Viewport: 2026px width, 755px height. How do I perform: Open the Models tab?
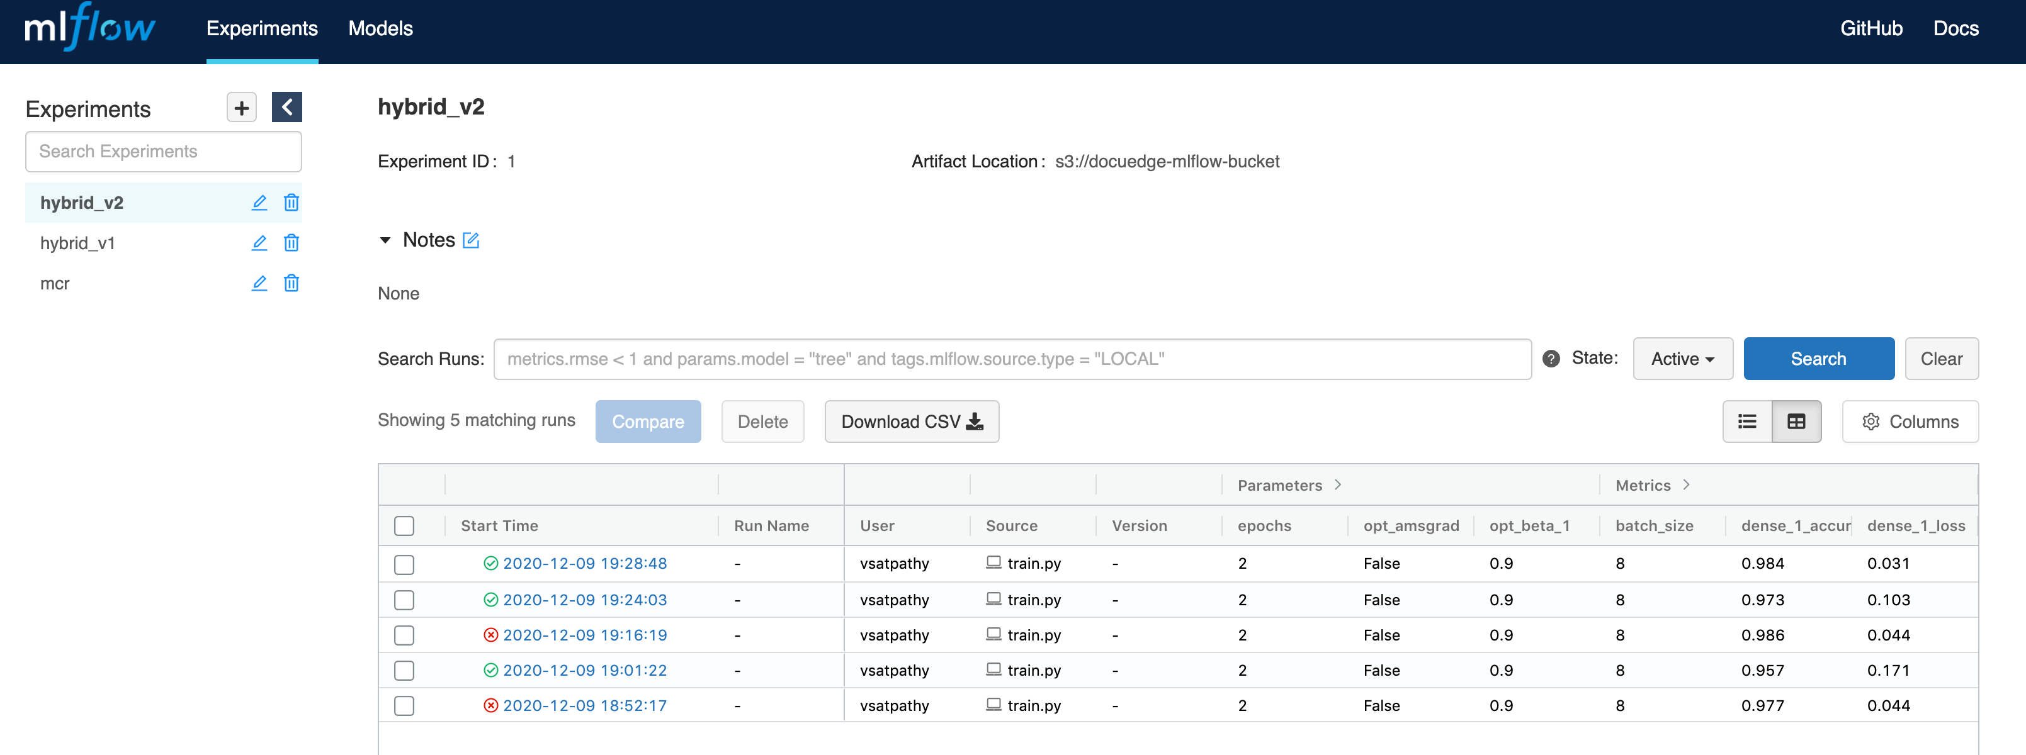[x=381, y=29]
